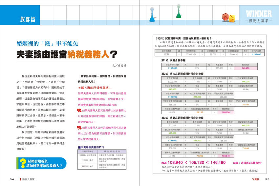Click page number 35
The image size is (279, 186).
coord(267,179)
